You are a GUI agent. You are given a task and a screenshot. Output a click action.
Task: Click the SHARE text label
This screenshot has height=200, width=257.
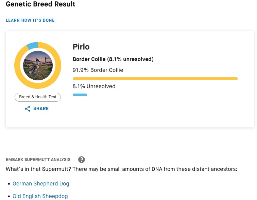tap(41, 109)
